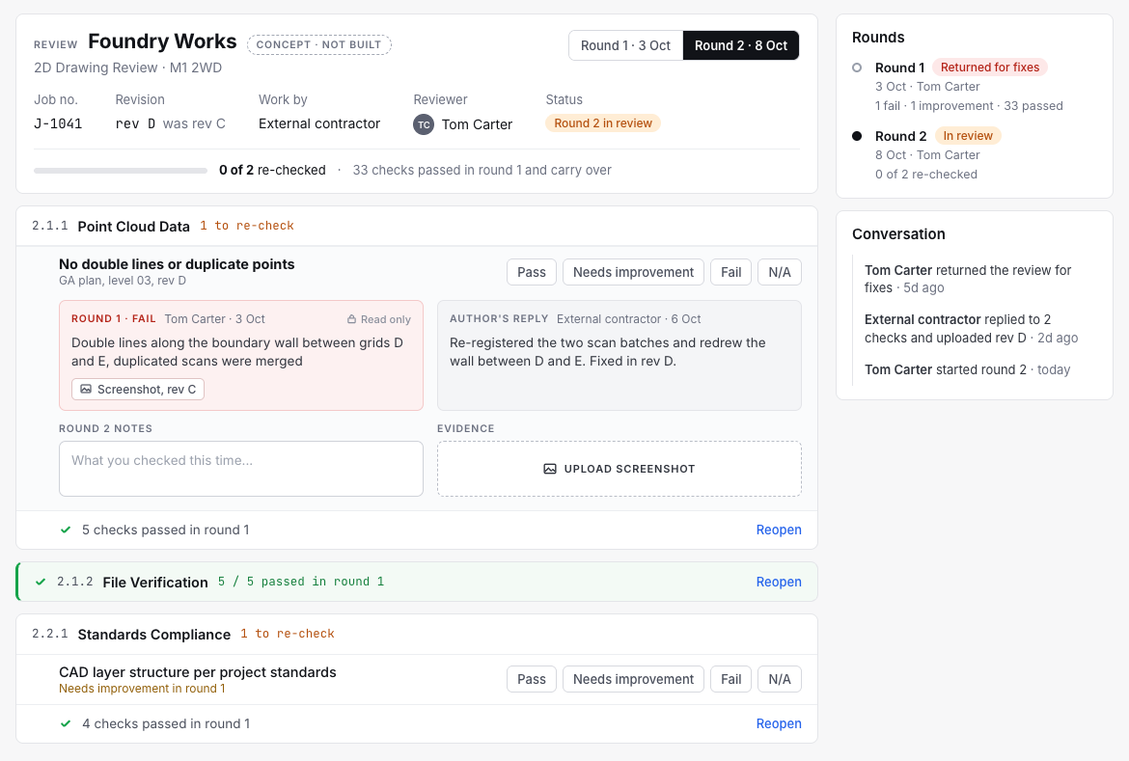Click 5 / 5 passed in round 1 text
The height and width of the screenshot is (761, 1129).
pyautogui.click(x=301, y=582)
